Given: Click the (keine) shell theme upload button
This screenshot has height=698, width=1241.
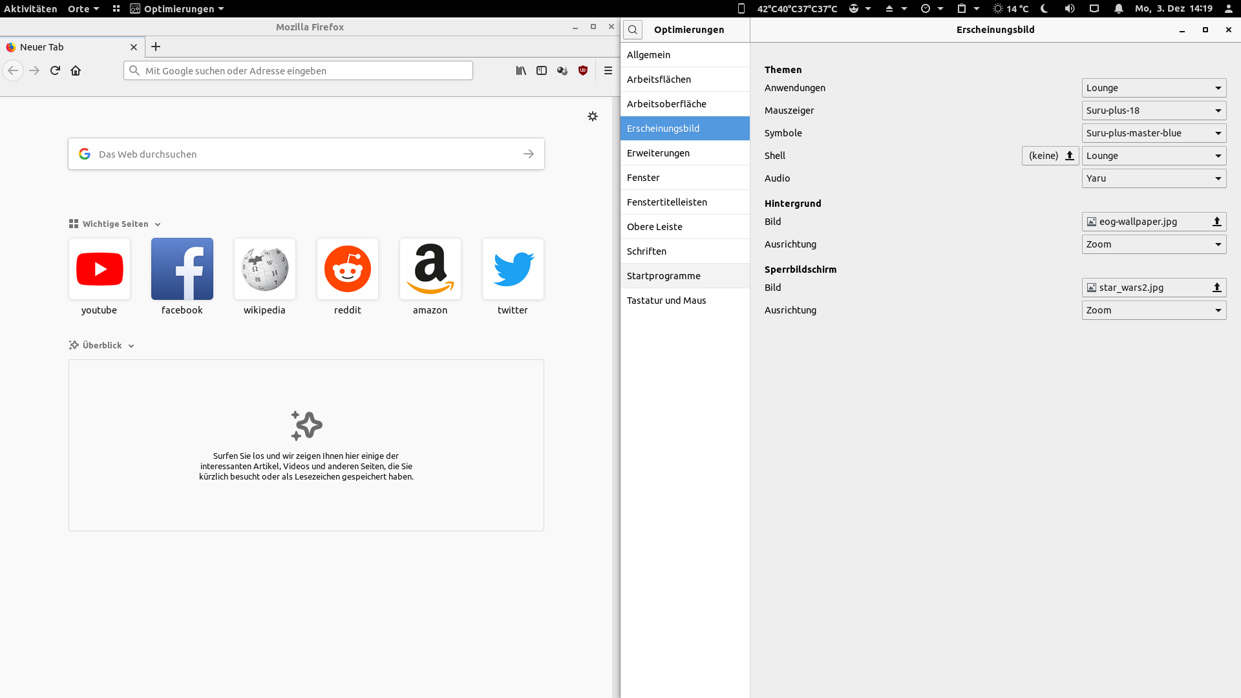Looking at the screenshot, I should pos(1050,156).
